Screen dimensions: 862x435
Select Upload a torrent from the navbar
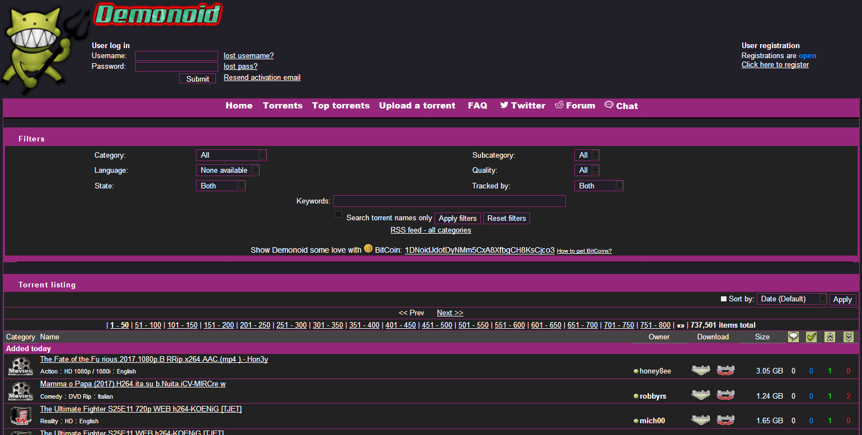[417, 105]
